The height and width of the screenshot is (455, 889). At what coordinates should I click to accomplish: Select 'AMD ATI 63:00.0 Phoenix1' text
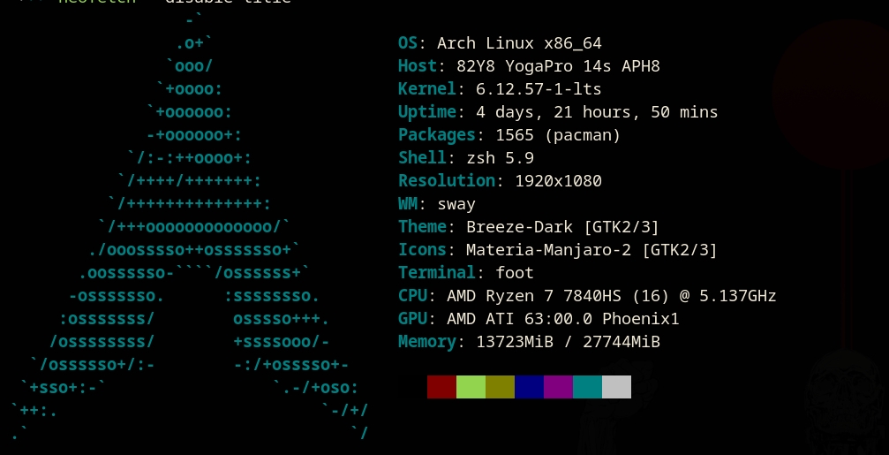[563, 319]
